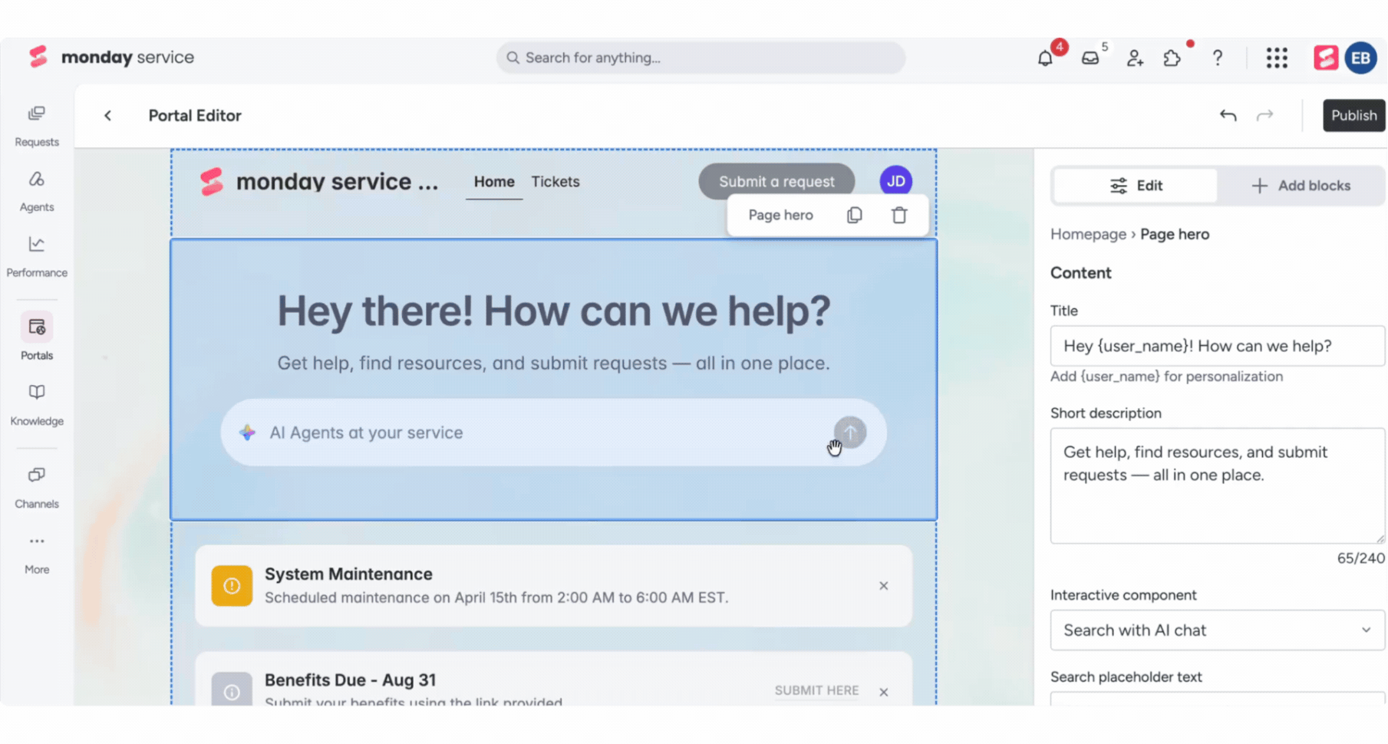Go back from Portal Editor
1388x744 pixels.
coord(108,116)
